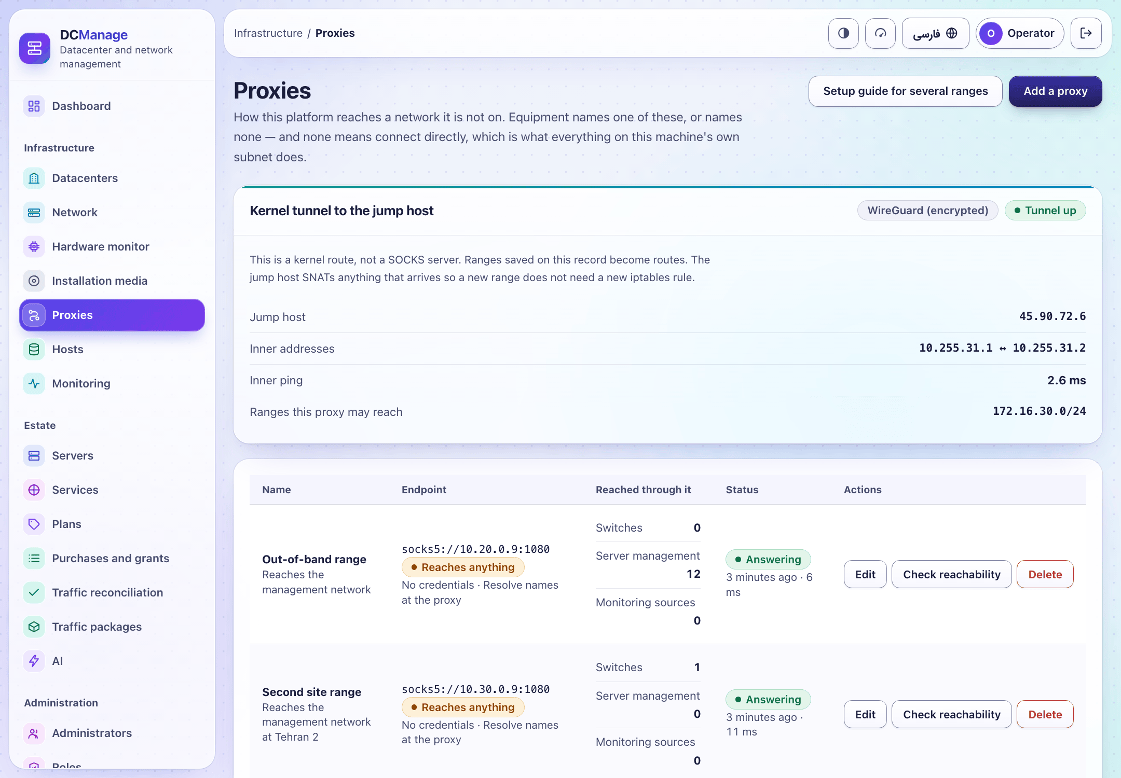This screenshot has height=778, width=1121.
Task: Click the DCManage logo icon
Action: (35, 48)
